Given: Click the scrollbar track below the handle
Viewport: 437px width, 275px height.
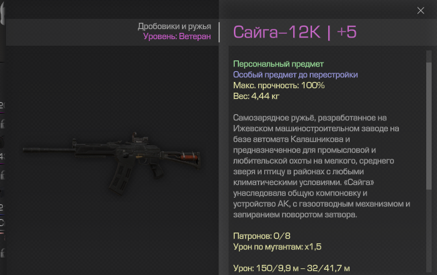Looking at the screenshot, I should pos(429,231).
